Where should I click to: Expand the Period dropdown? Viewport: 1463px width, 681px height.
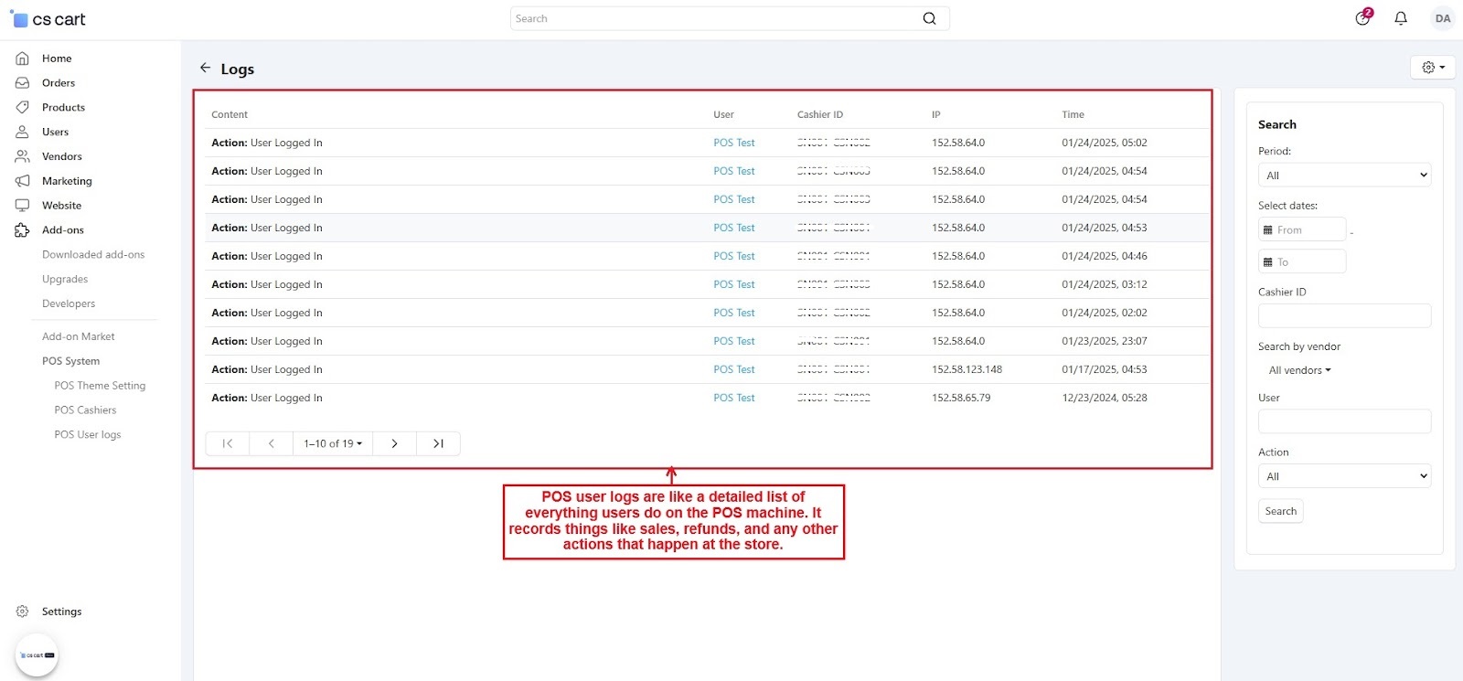(1343, 176)
